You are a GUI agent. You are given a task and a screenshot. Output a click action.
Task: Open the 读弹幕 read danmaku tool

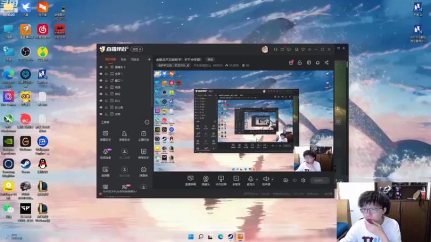pos(105,172)
